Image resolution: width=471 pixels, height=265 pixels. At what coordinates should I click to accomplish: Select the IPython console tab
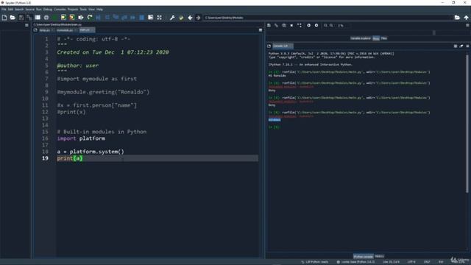(x=363, y=257)
